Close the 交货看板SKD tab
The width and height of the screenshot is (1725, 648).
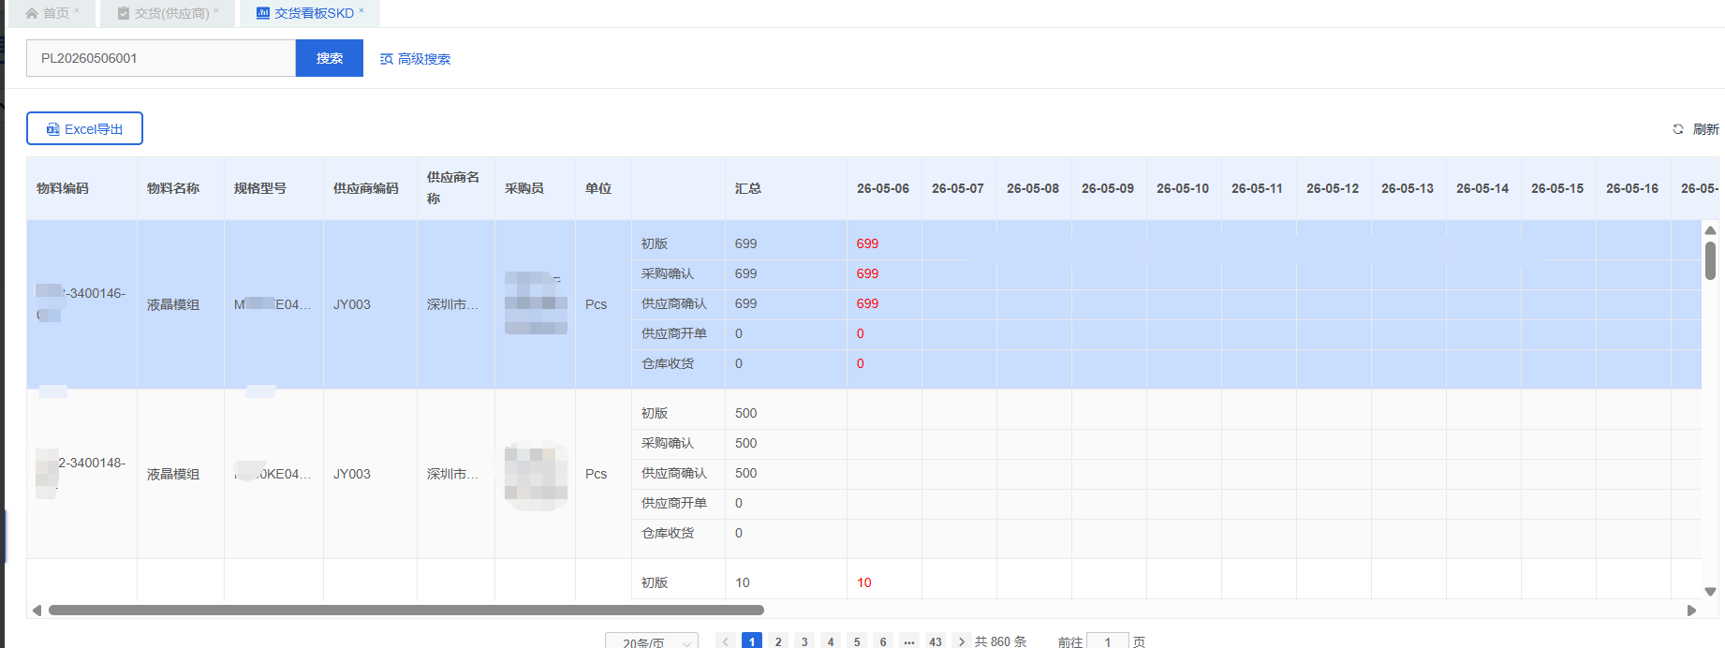click(361, 11)
